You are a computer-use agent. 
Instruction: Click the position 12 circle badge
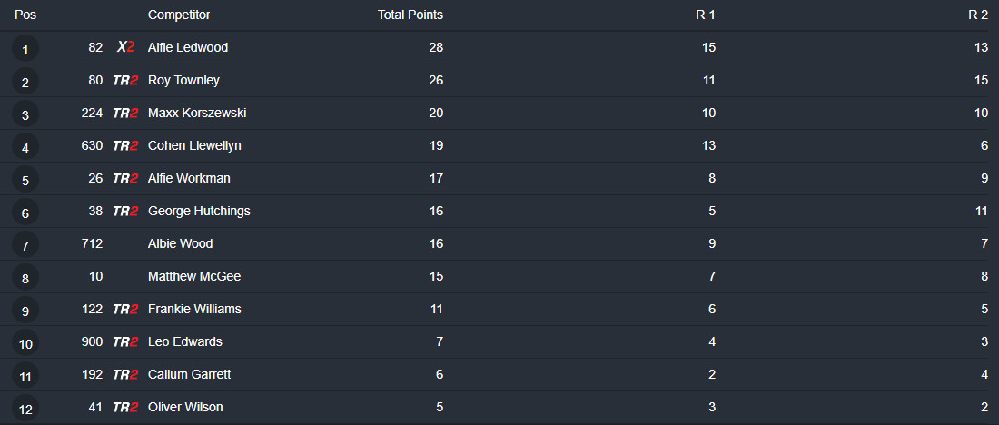25,409
